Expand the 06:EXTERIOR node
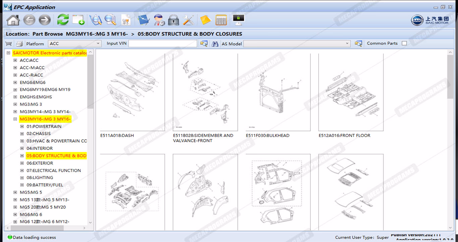Screen dimensions: 458x242 tap(22, 163)
